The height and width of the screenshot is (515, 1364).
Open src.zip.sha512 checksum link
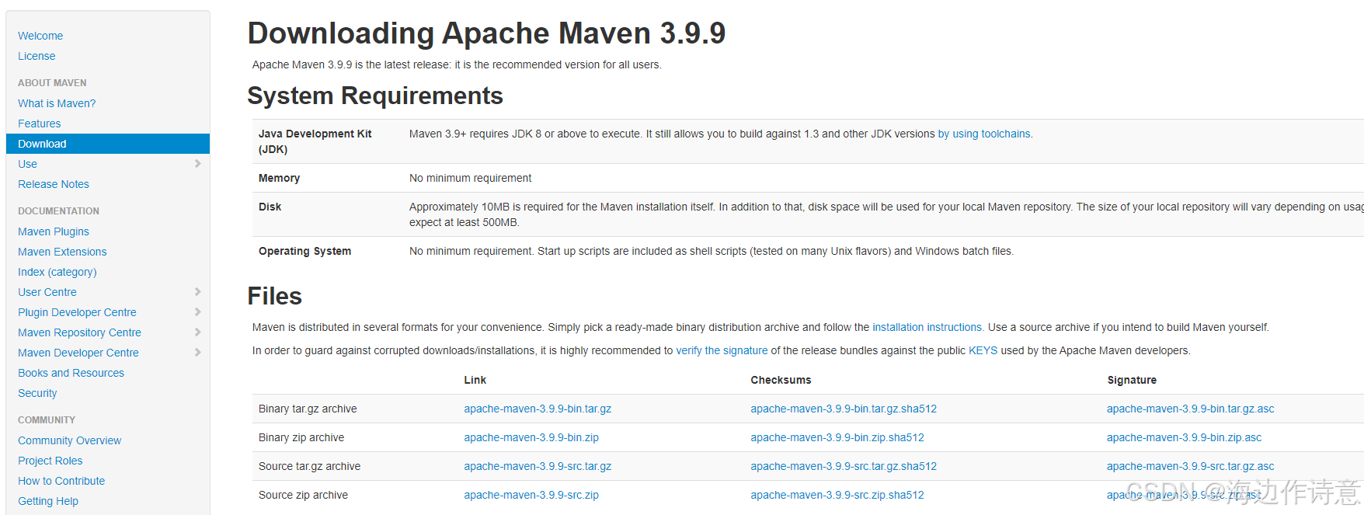[837, 495]
